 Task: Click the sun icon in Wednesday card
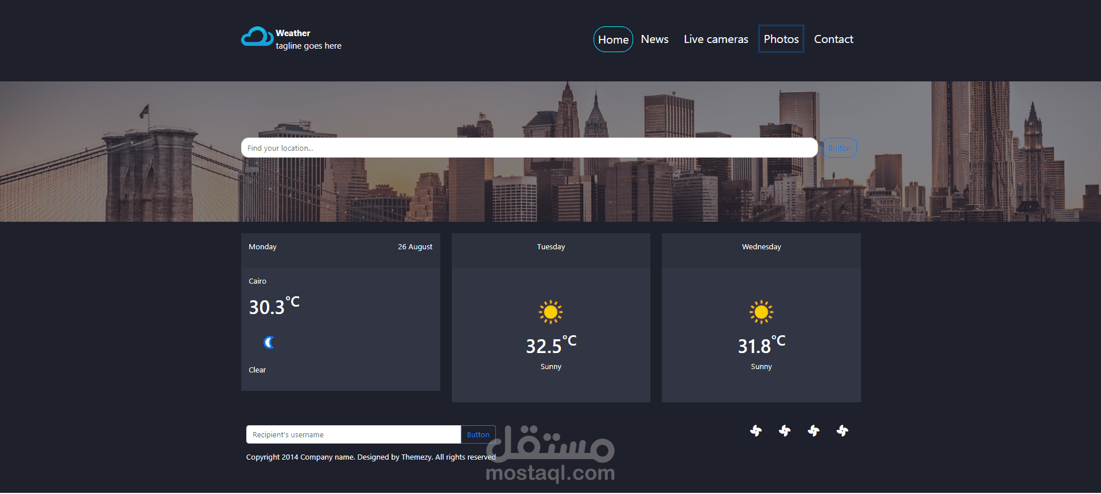pyautogui.click(x=761, y=312)
